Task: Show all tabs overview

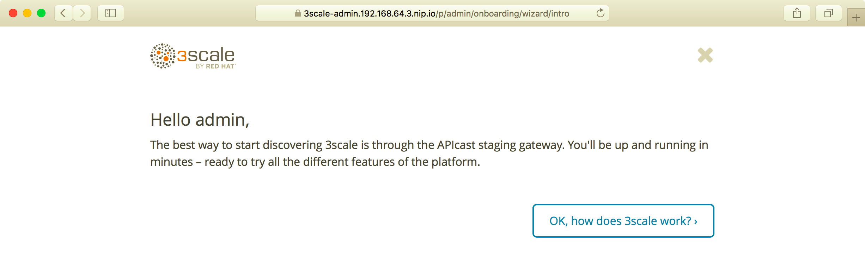Action: click(x=829, y=13)
